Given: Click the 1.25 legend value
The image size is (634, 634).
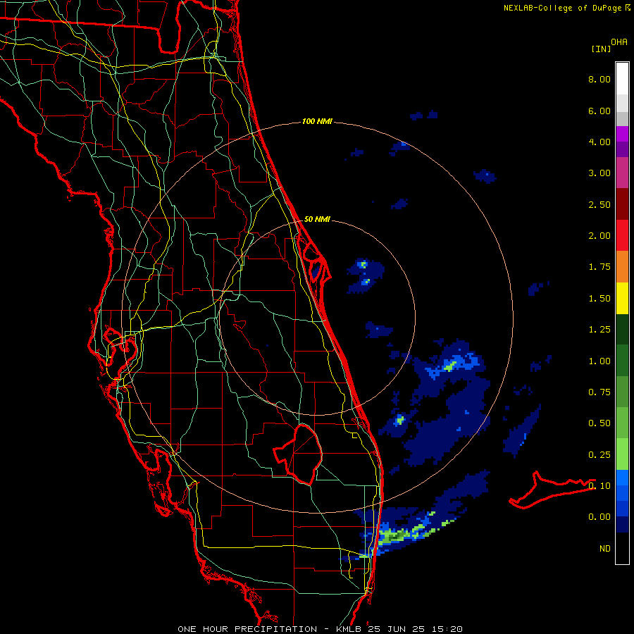Looking at the screenshot, I should 599,330.
